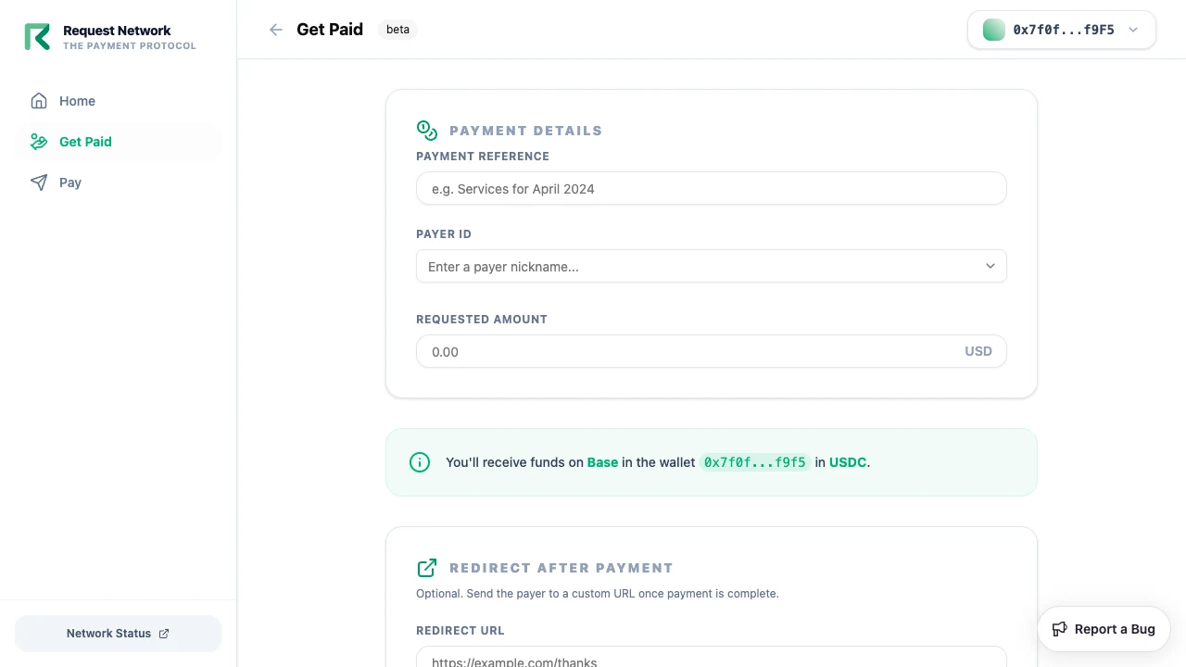Click the REQUESTED AMOUNT label
Screen dimensions: 1186x667
pos(482,320)
